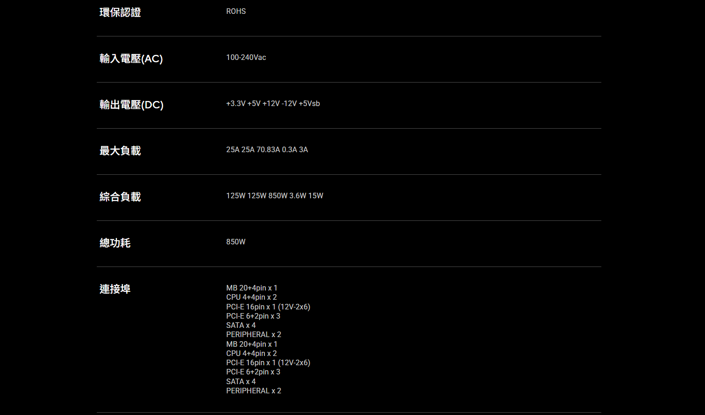
Task: Select the 輸入電壓(AC) label
Action: point(131,59)
